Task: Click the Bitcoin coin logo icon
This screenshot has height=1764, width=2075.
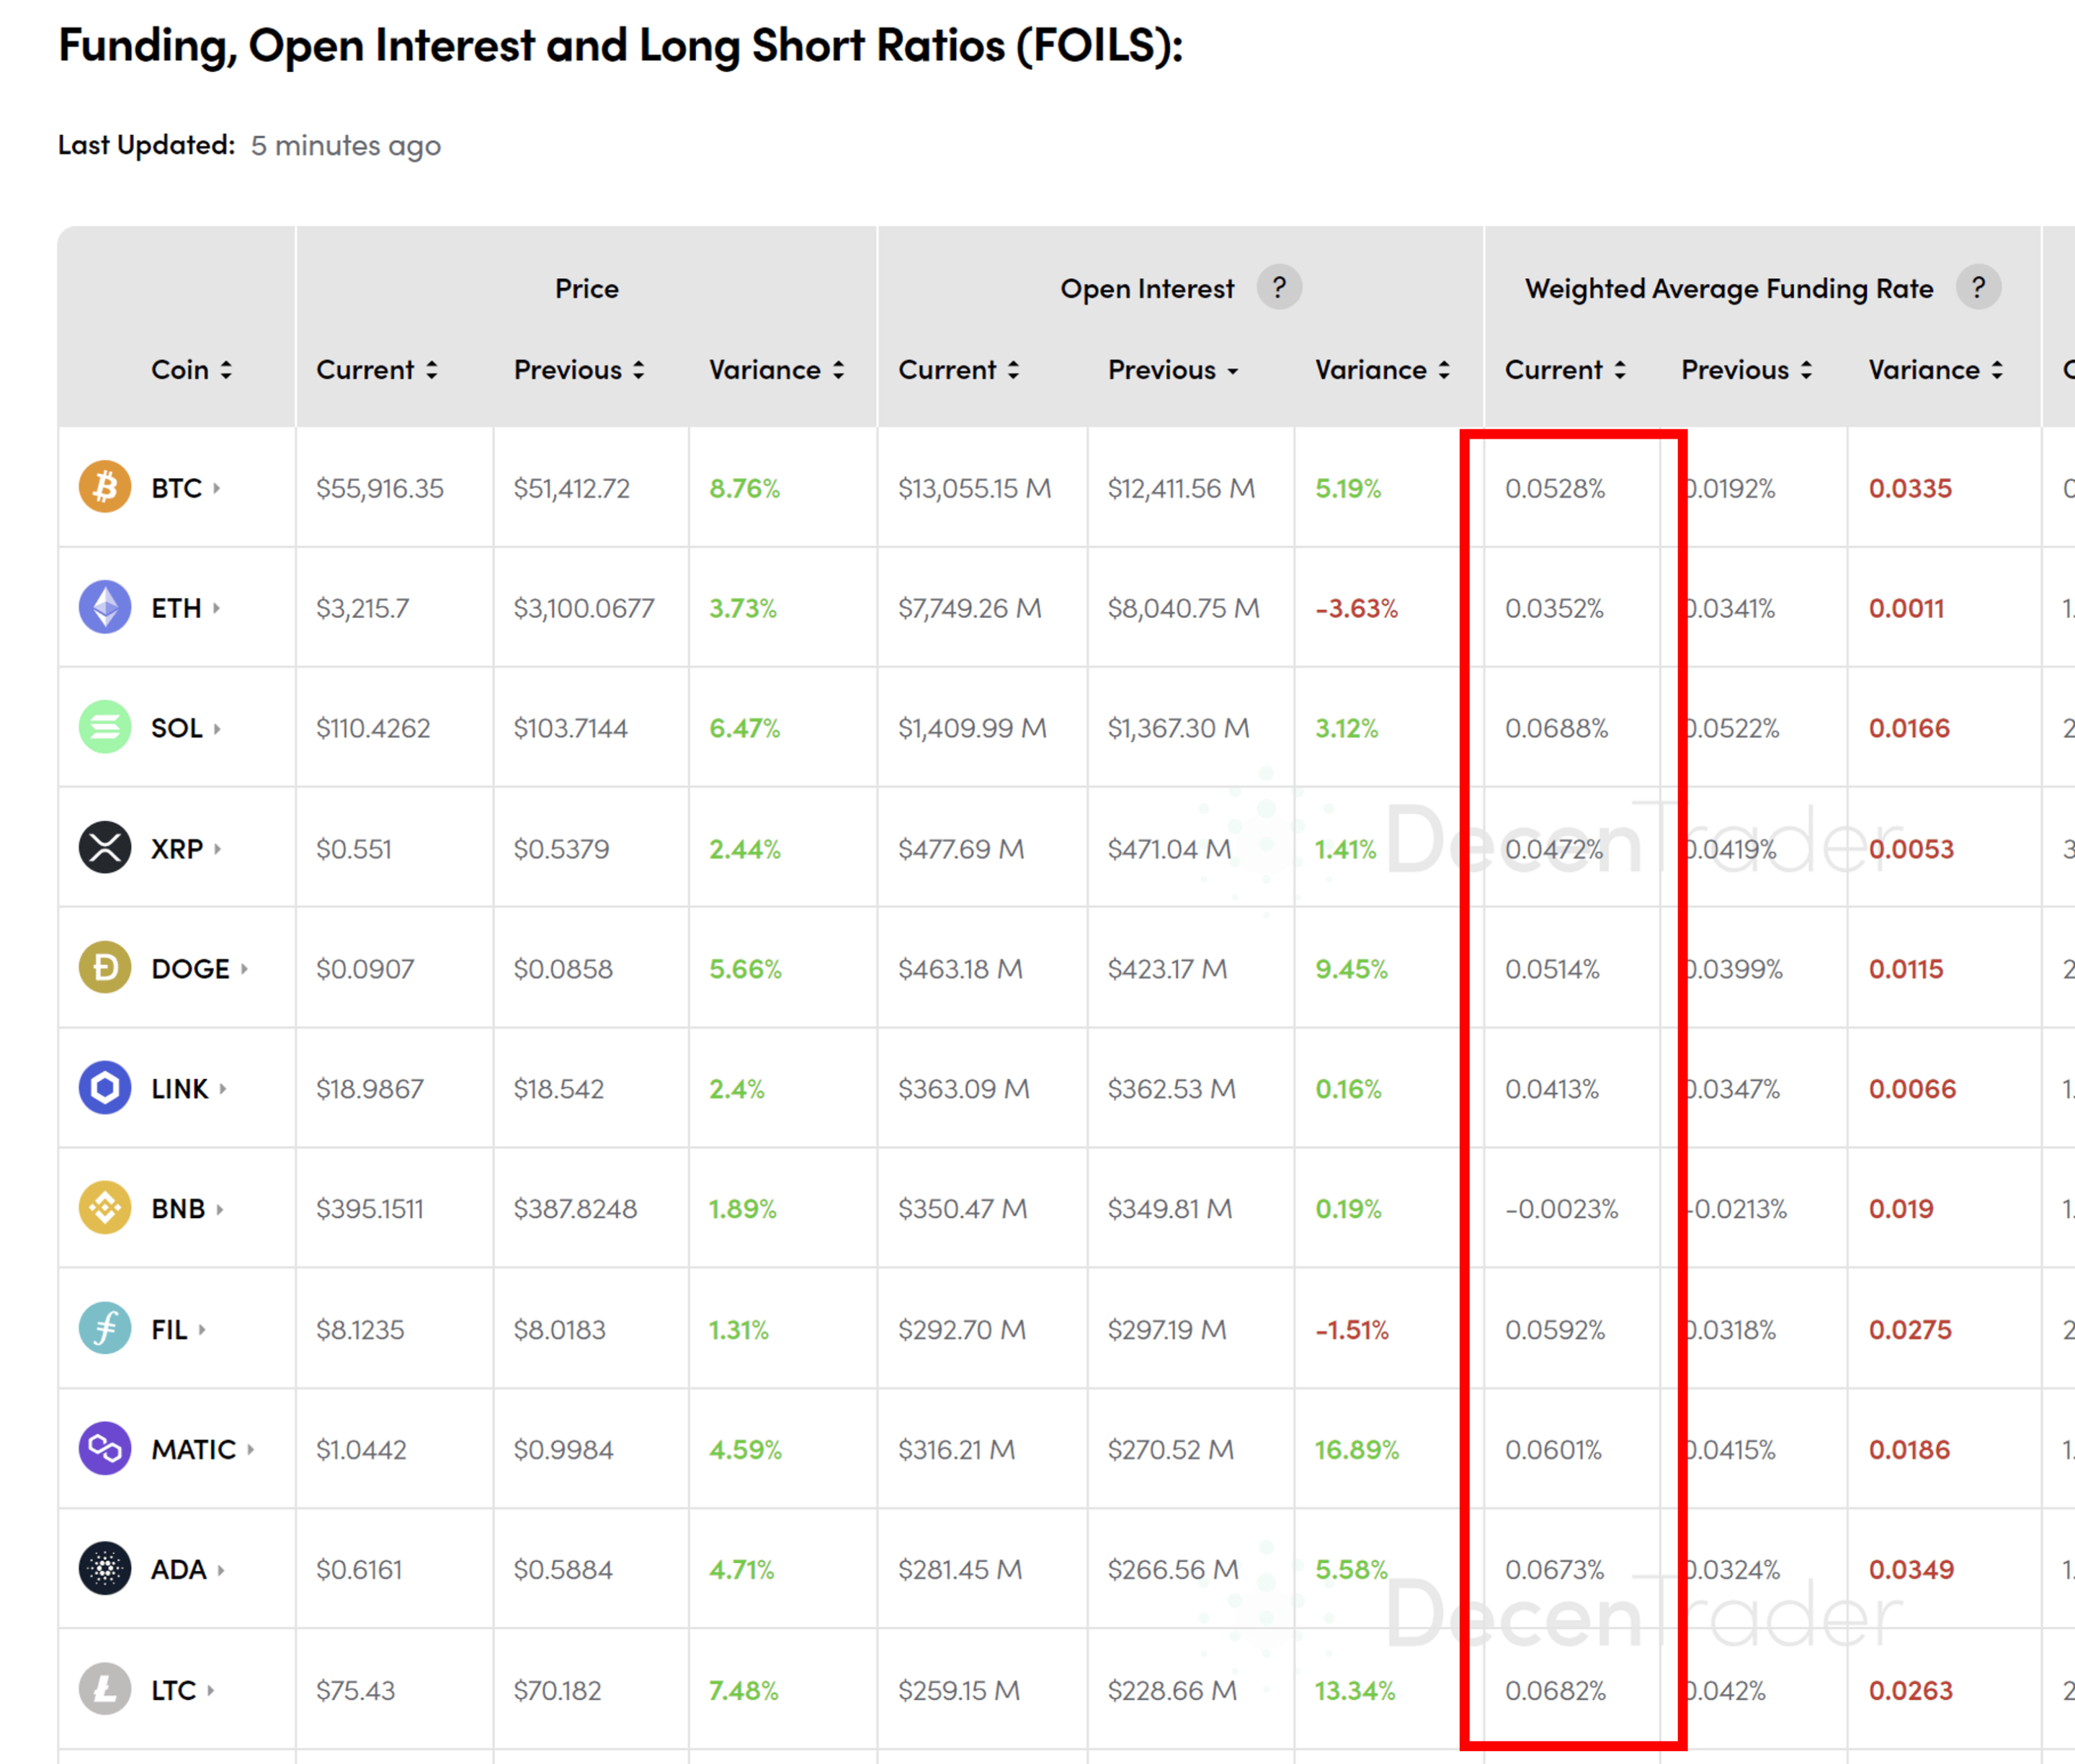Action: [105, 487]
